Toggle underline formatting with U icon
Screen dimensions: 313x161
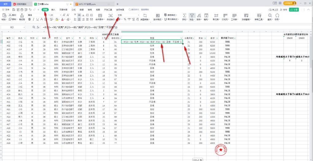tap(37, 19)
